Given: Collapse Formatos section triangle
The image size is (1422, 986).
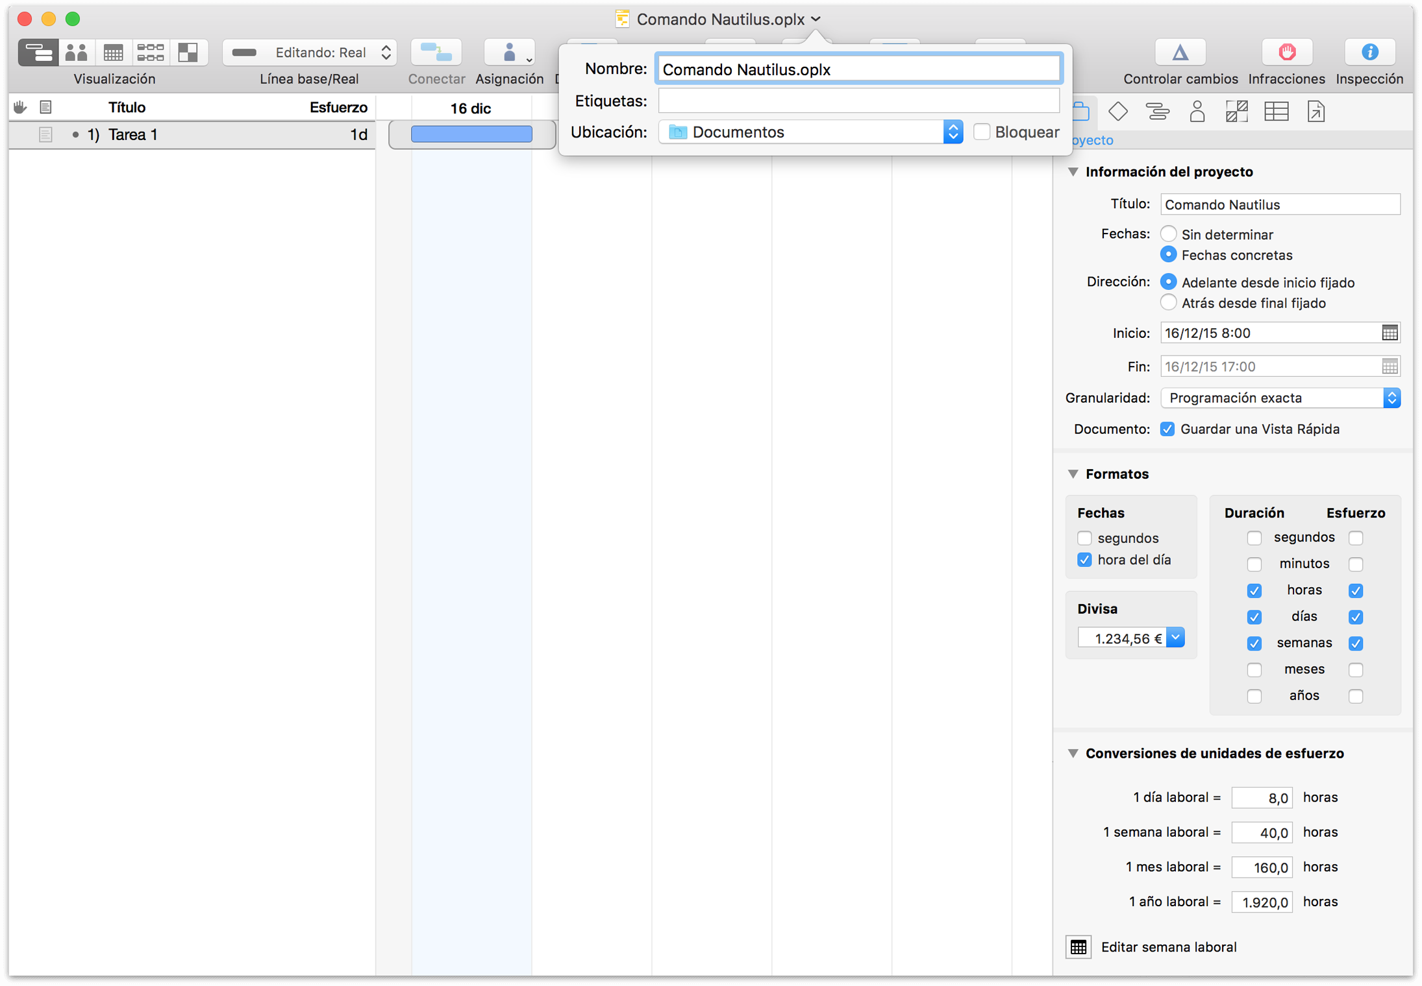Looking at the screenshot, I should (1073, 474).
